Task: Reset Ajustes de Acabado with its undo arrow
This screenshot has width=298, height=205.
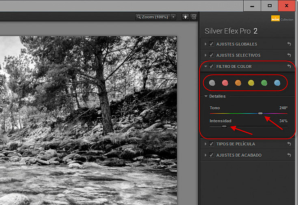Action: [289, 155]
